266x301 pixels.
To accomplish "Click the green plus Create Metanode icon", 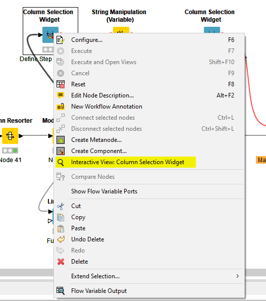I will point(61,140).
